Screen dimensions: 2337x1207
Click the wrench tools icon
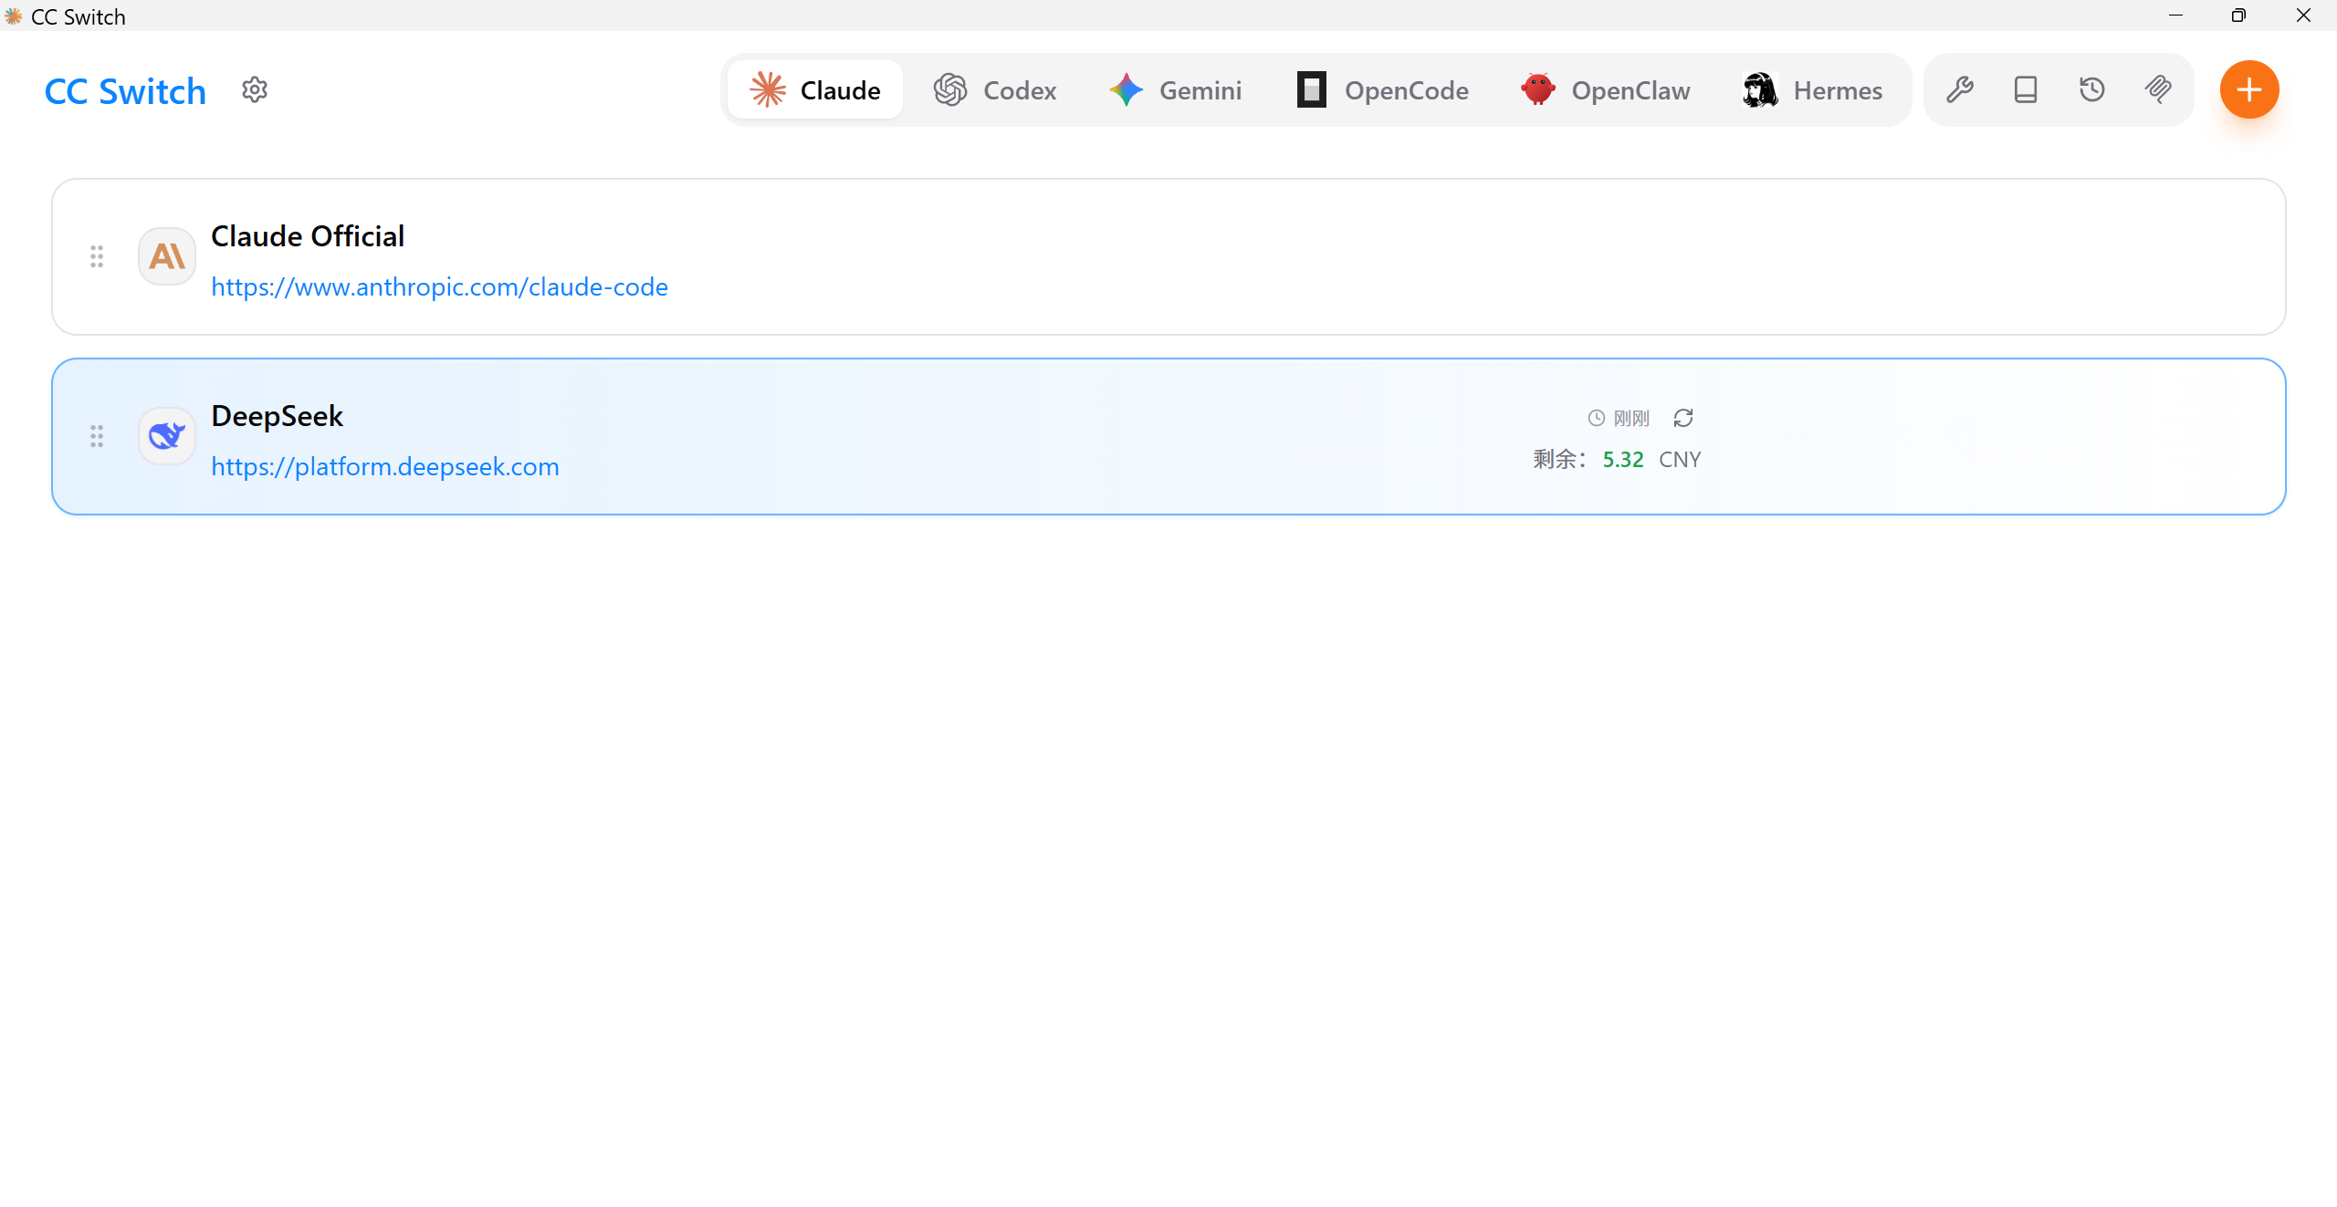(x=1960, y=89)
